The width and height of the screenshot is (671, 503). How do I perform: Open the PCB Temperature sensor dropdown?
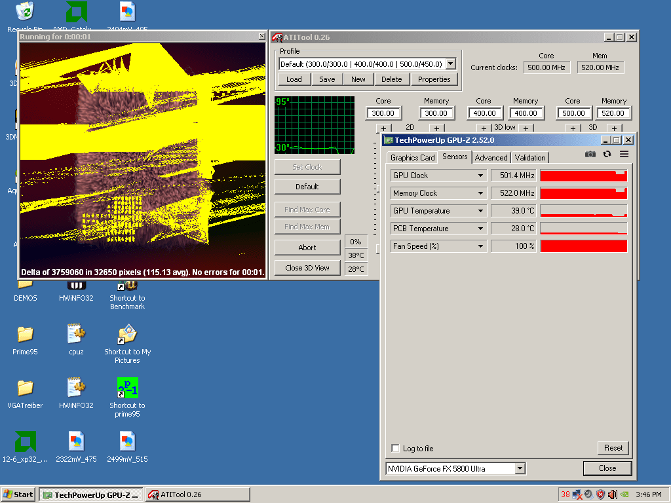click(480, 229)
